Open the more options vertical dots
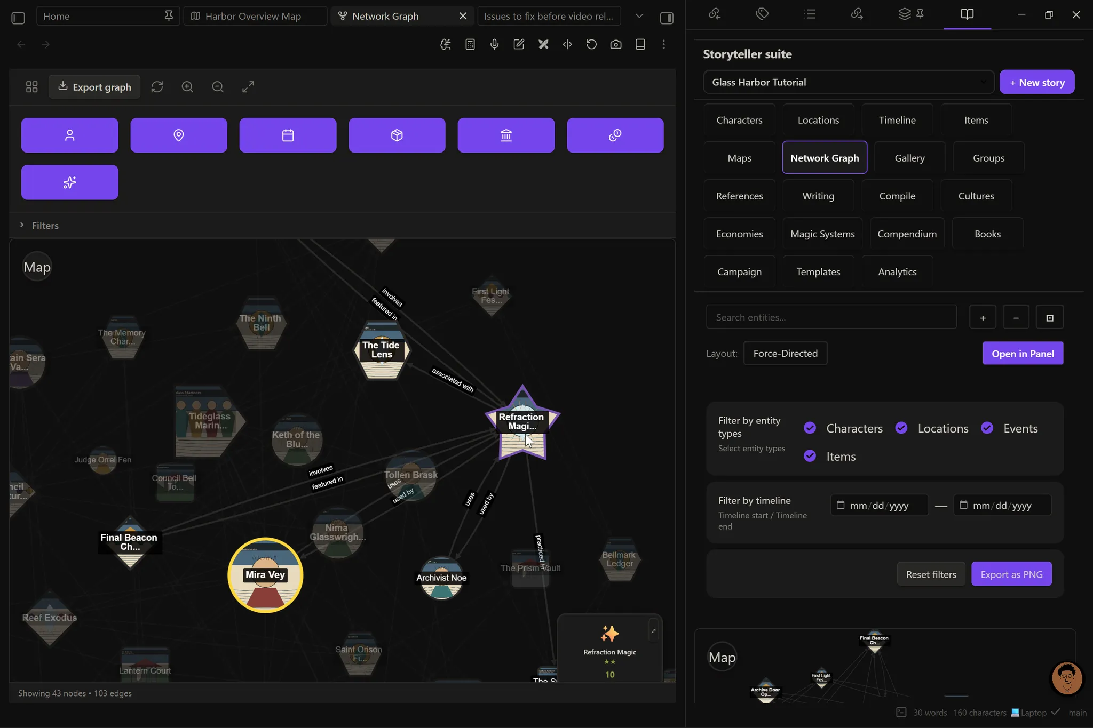The width and height of the screenshot is (1093, 728). tap(664, 44)
